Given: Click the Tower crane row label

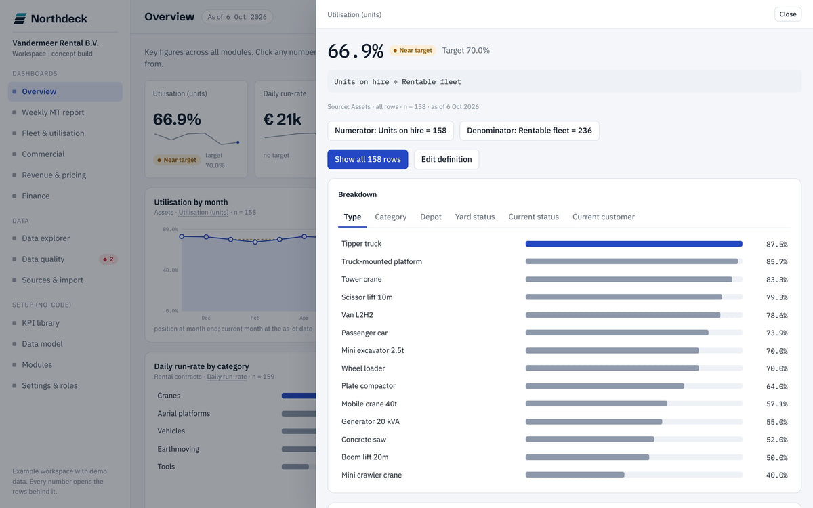Looking at the screenshot, I should [362, 280].
